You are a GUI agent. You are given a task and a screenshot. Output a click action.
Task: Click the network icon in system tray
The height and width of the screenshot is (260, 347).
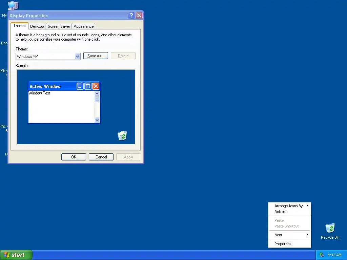(322, 255)
